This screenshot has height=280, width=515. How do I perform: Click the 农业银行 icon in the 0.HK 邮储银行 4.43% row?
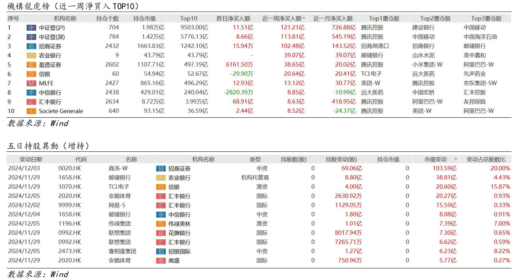[161, 178]
